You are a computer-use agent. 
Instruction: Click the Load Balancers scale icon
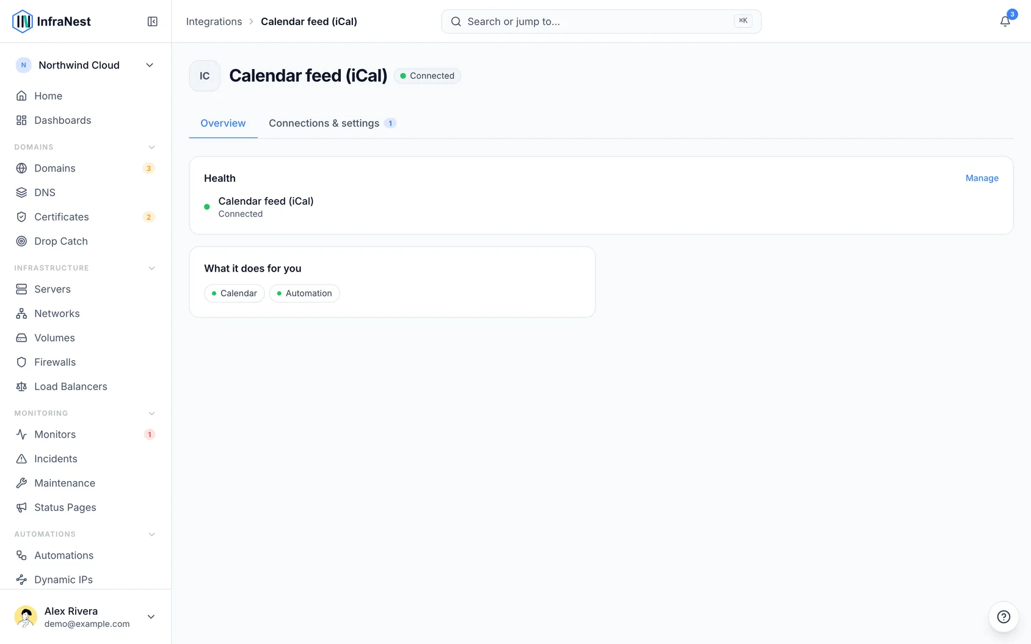tap(21, 386)
